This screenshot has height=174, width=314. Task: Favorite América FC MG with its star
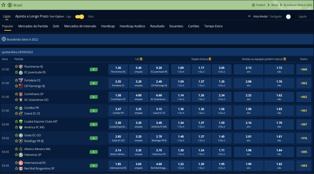coord(16,127)
